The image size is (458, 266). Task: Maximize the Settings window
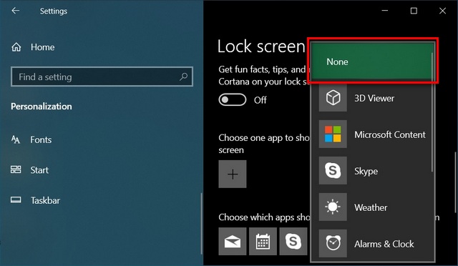tap(414, 11)
